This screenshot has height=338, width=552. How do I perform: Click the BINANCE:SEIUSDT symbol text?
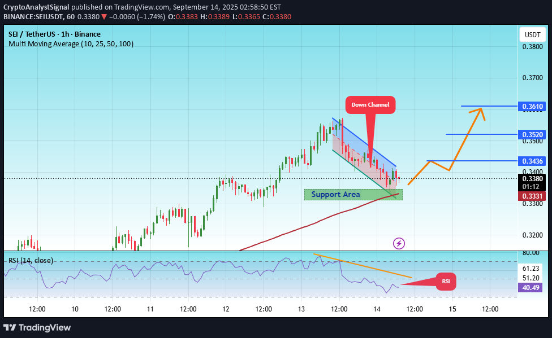(33, 16)
